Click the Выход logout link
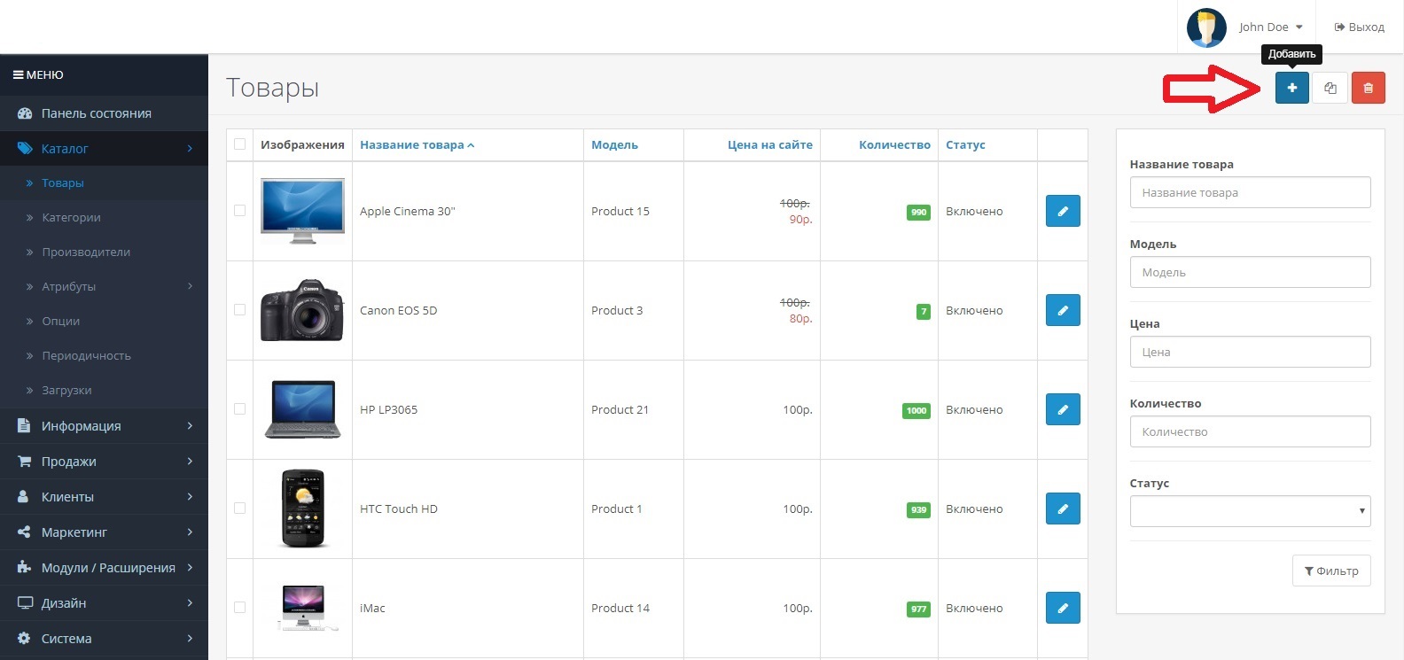The image size is (1404, 660). pos(1360,27)
